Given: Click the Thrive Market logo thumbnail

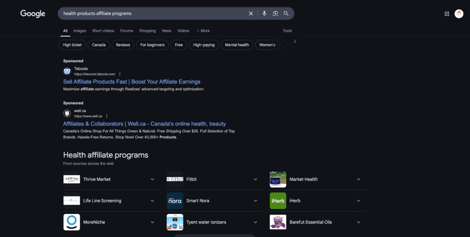Looking at the screenshot, I should pyautogui.click(x=72, y=179).
